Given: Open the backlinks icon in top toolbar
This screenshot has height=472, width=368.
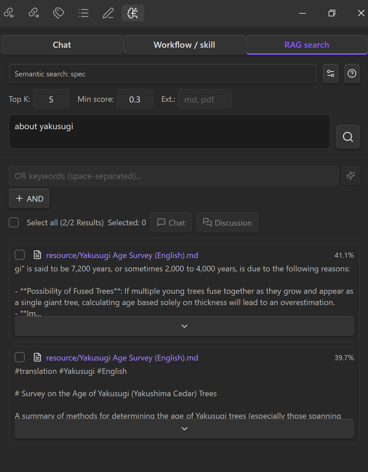Looking at the screenshot, I should point(9,13).
